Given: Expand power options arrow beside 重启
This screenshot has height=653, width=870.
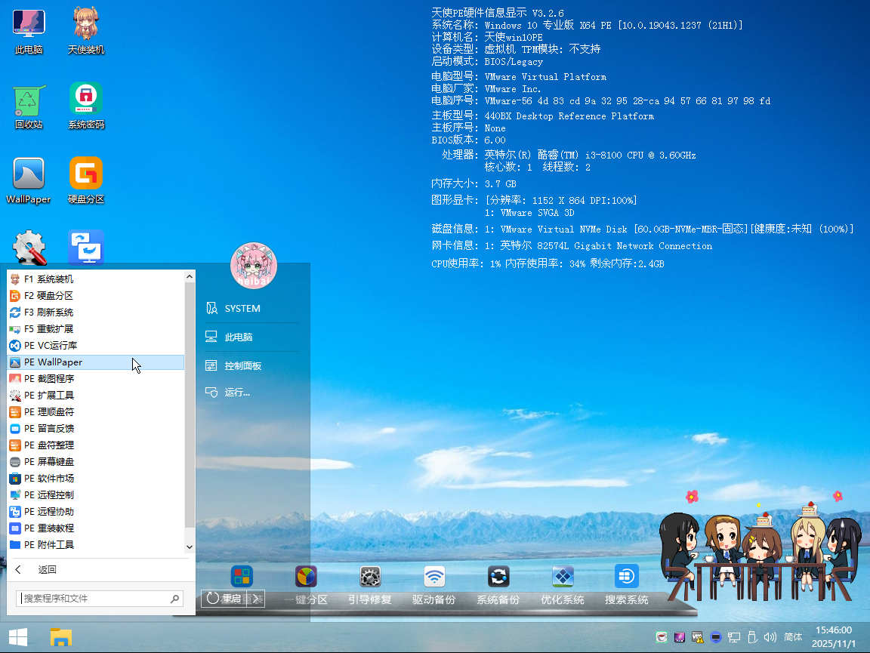Looking at the screenshot, I should 256,599.
